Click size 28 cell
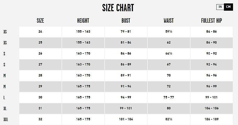Screen dimensions: 238x125 [40, 75]
